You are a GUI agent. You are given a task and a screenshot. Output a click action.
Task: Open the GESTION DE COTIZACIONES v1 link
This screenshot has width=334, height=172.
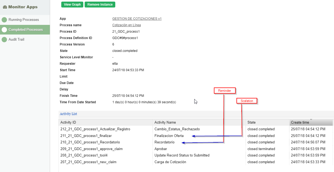(x=137, y=19)
